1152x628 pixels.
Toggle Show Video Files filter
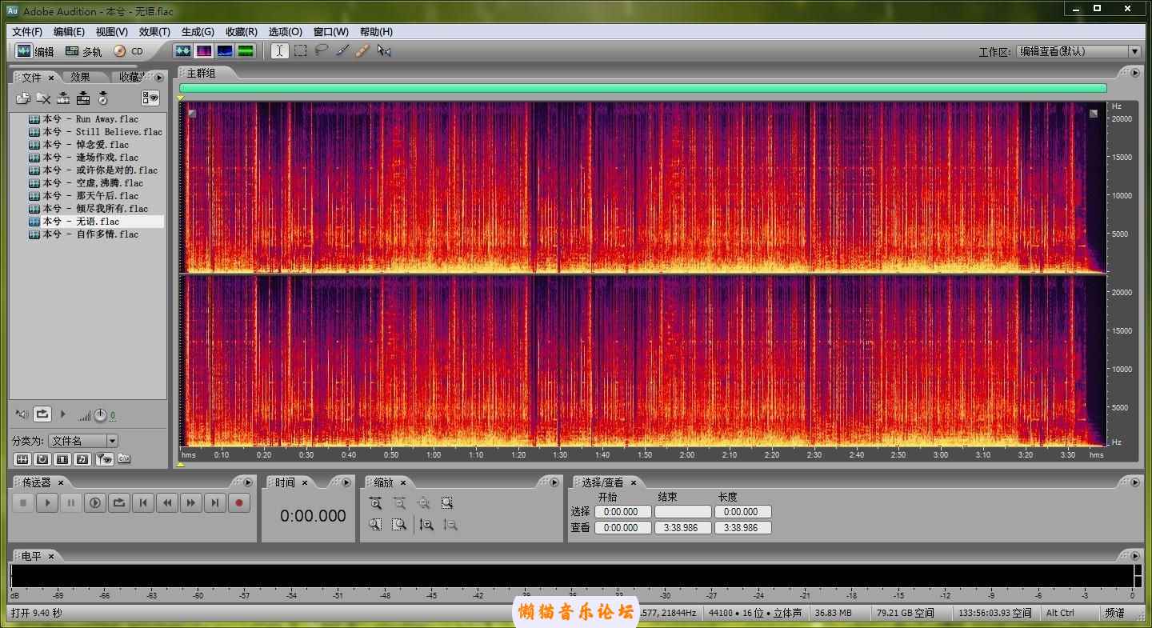[x=62, y=459]
